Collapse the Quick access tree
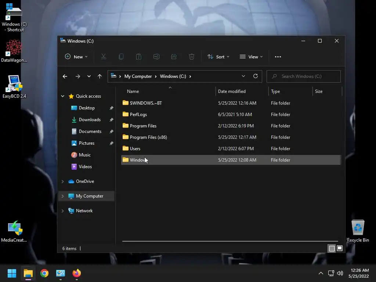 click(x=62, y=96)
